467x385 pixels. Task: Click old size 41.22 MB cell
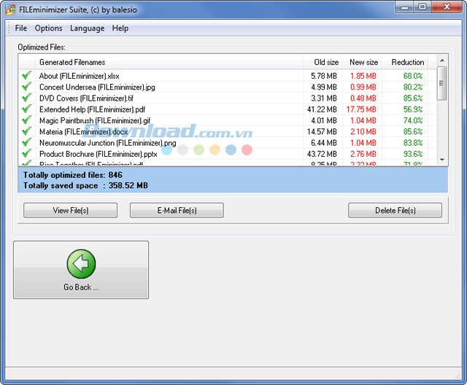point(322,109)
